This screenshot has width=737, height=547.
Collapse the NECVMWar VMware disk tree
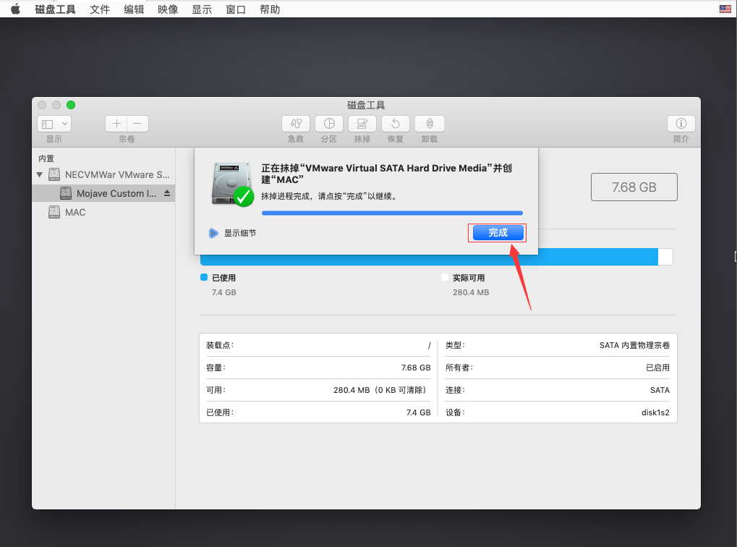coord(39,174)
